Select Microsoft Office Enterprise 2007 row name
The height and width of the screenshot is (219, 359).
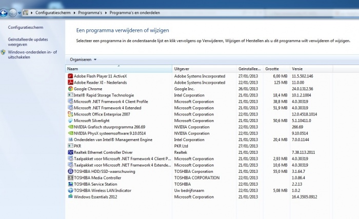point(102,114)
